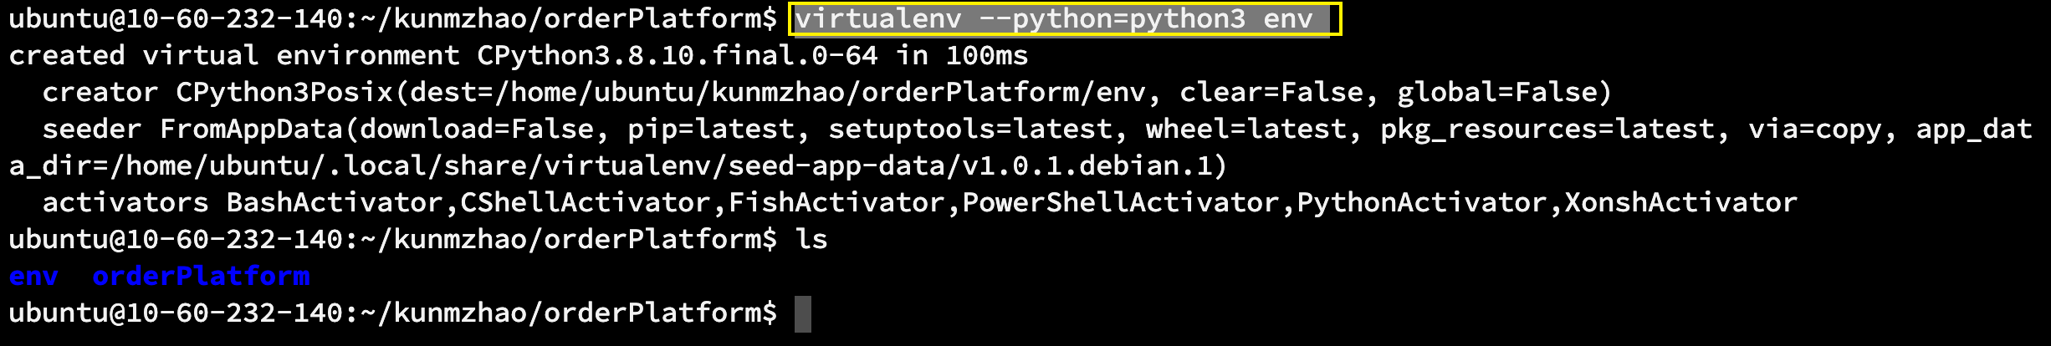This screenshot has width=2051, height=346.
Task: Click the PythonActivator word
Action: click(x=1422, y=203)
